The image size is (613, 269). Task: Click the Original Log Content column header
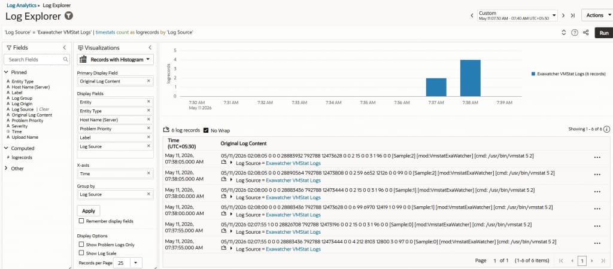click(244, 143)
